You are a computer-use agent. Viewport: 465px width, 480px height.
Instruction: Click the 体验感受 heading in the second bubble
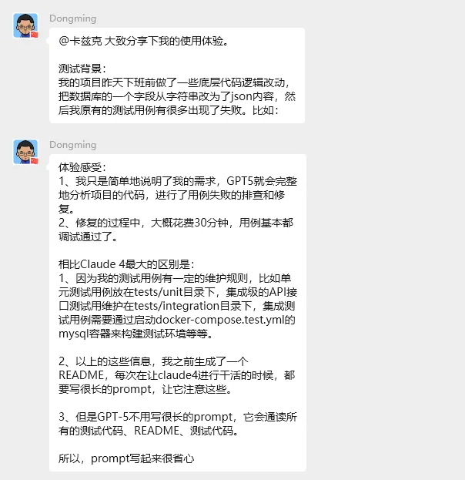pyautogui.click(x=82, y=167)
